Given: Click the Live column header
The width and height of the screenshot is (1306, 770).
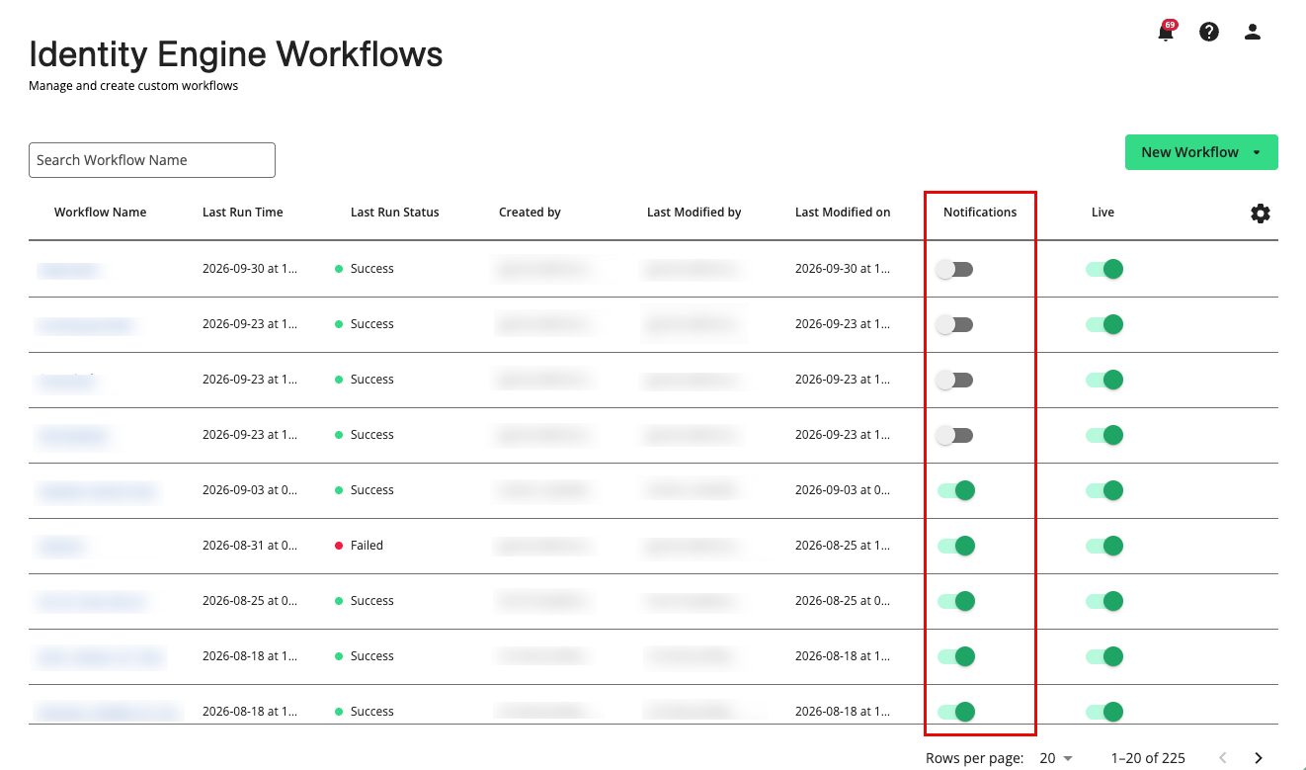Looking at the screenshot, I should pos(1102,213).
